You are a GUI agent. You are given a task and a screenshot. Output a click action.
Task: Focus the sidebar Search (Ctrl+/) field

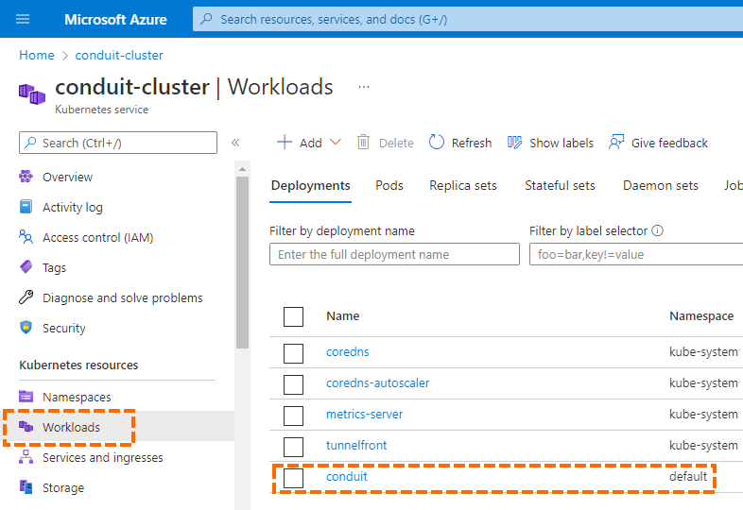coord(118,143)
